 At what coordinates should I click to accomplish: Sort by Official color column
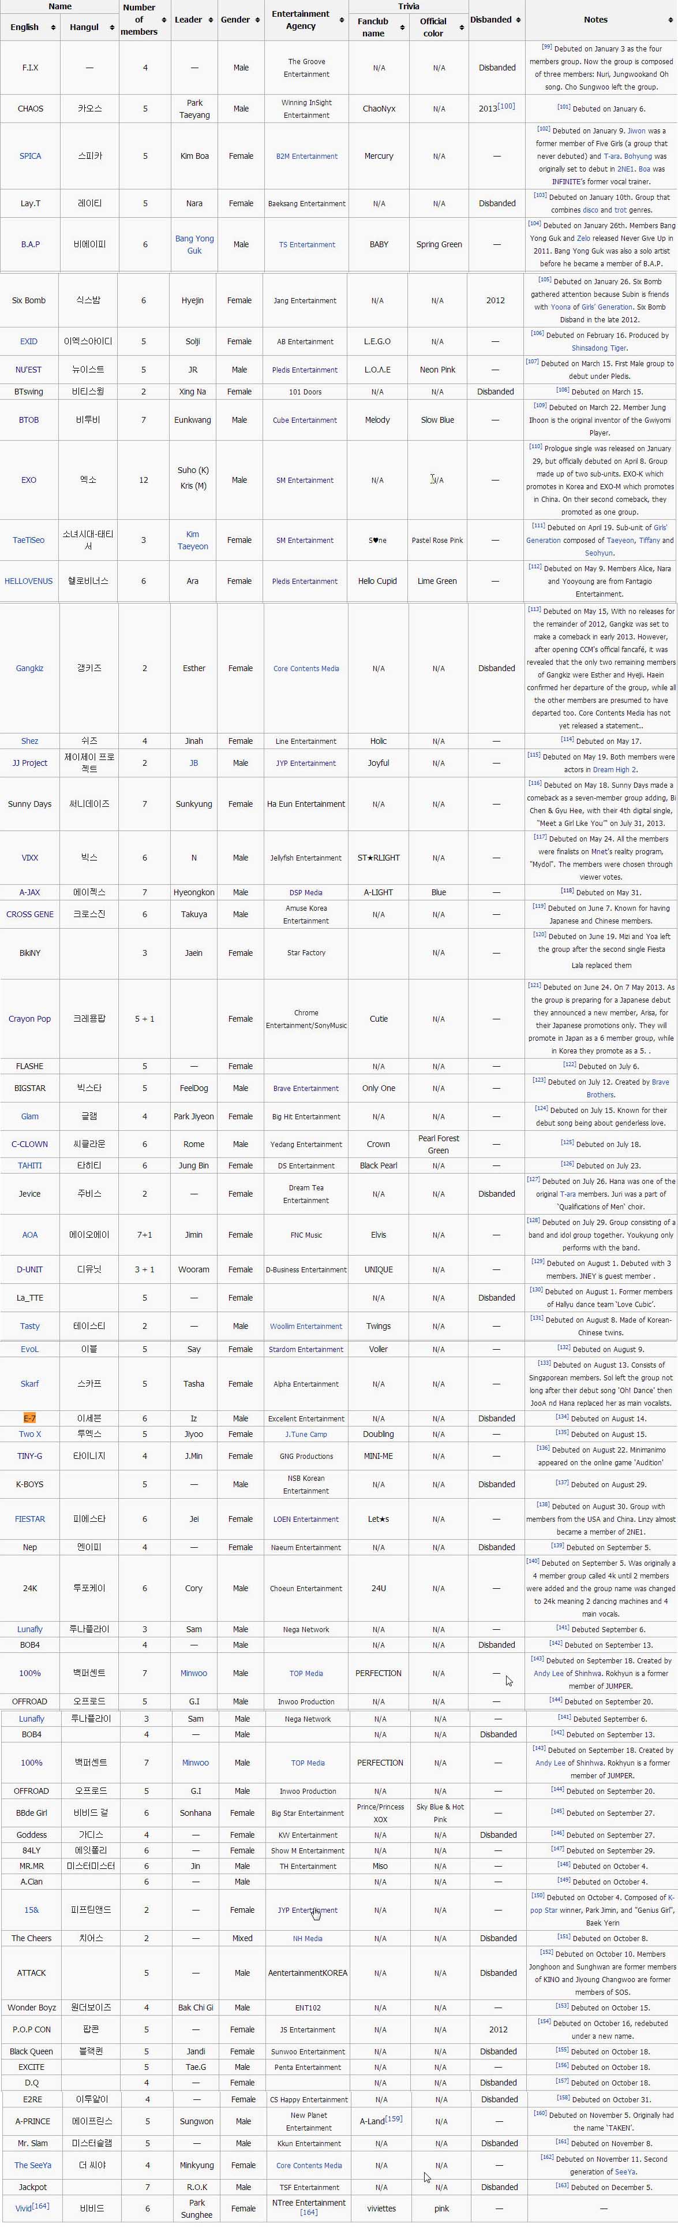click(461, 28)
